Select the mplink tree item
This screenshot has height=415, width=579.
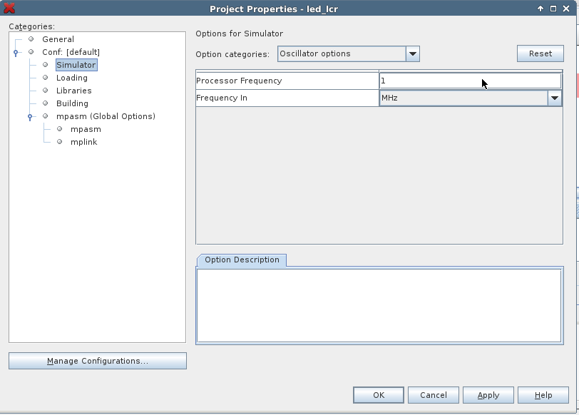[x=83, y=142]
